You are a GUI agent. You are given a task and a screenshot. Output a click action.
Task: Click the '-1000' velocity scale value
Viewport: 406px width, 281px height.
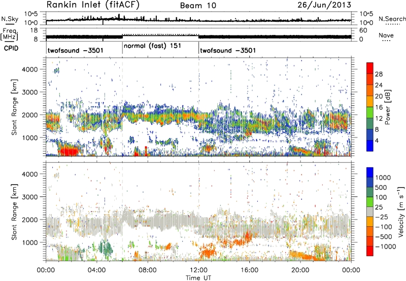tap(385, 247)
